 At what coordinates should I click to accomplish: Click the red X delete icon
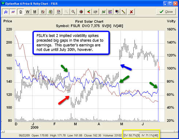click(x=131, y=12)
